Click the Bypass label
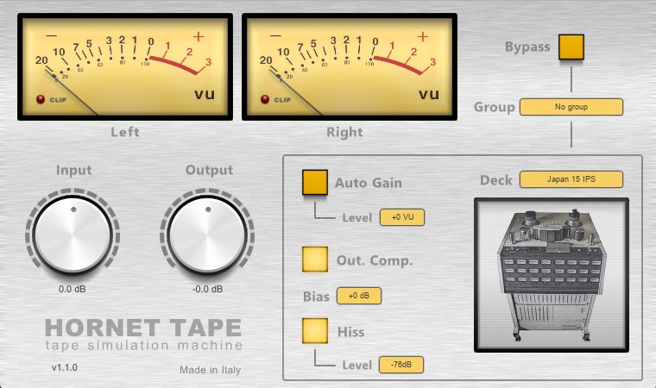This screenshot has height=388, width=656. pos(527,47)
